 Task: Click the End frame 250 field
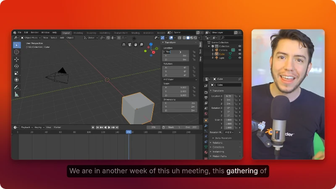[x=192, y=127]
